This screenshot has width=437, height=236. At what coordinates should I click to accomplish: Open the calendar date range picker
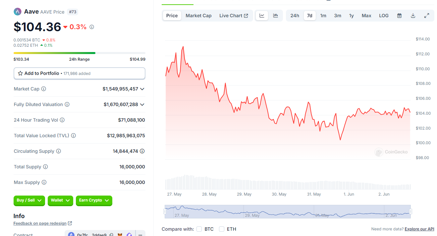400,16
